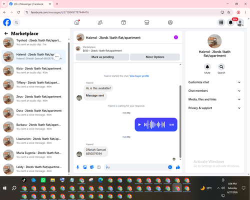Image resolution: width=250 pixels, height=200 pixels.
Task: Expand Customize chat section
Action: point(214,82)
